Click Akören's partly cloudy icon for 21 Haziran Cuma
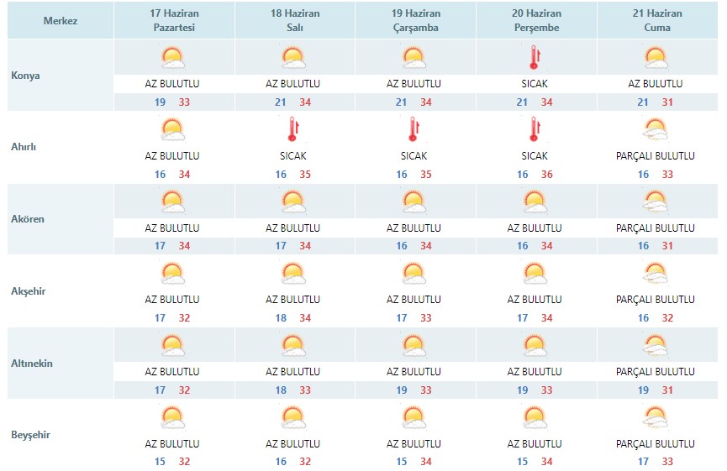Viewport: 727px width, 471px height. pos(655,201)
